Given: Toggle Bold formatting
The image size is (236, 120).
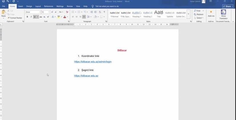Looking at the screenshot, I should [27, 17].
